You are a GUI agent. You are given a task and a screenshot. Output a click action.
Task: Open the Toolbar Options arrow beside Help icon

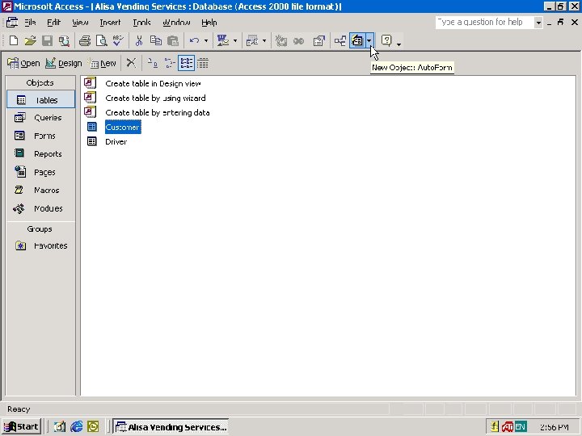(x=399, y=44)
